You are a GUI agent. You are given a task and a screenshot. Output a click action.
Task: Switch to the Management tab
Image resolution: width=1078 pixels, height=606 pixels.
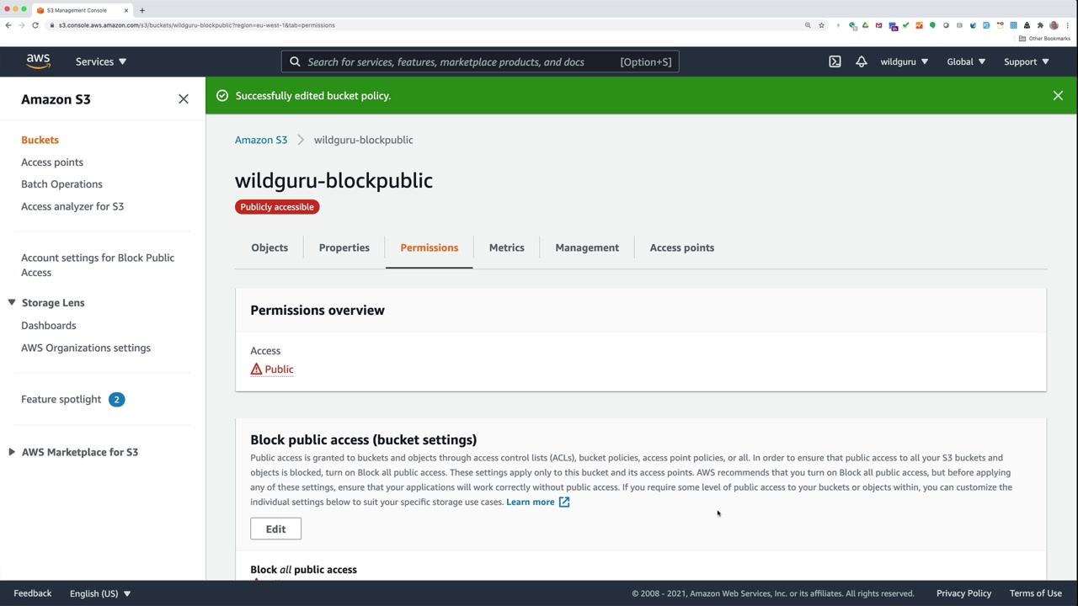(x=587, y=247)
